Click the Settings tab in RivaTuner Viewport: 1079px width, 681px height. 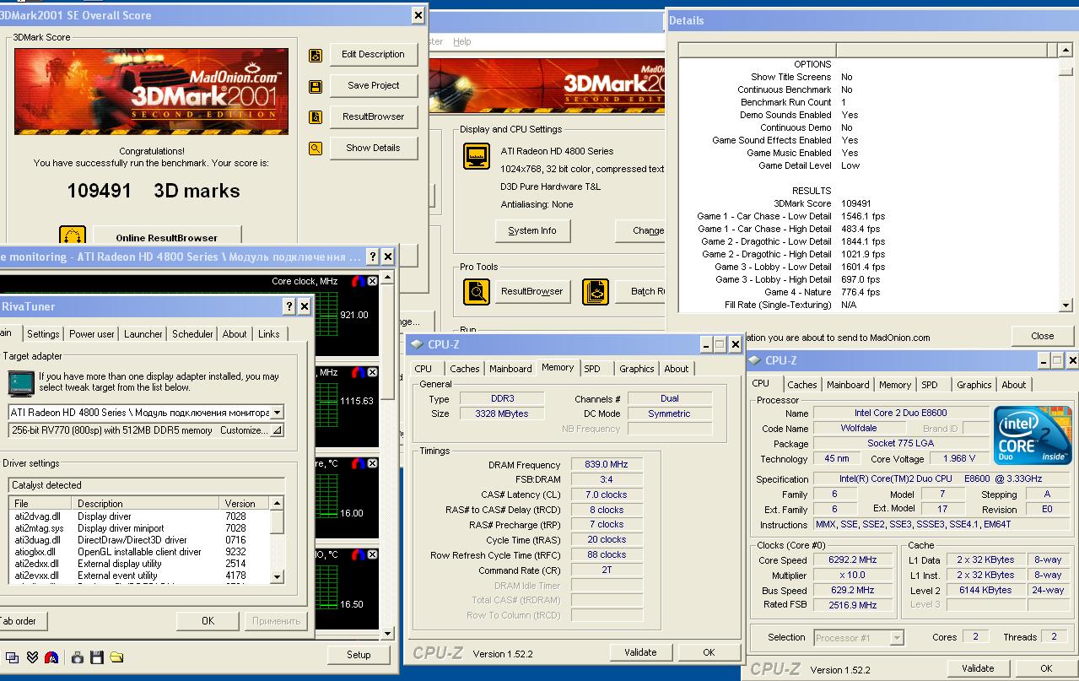tap(43, 334)
